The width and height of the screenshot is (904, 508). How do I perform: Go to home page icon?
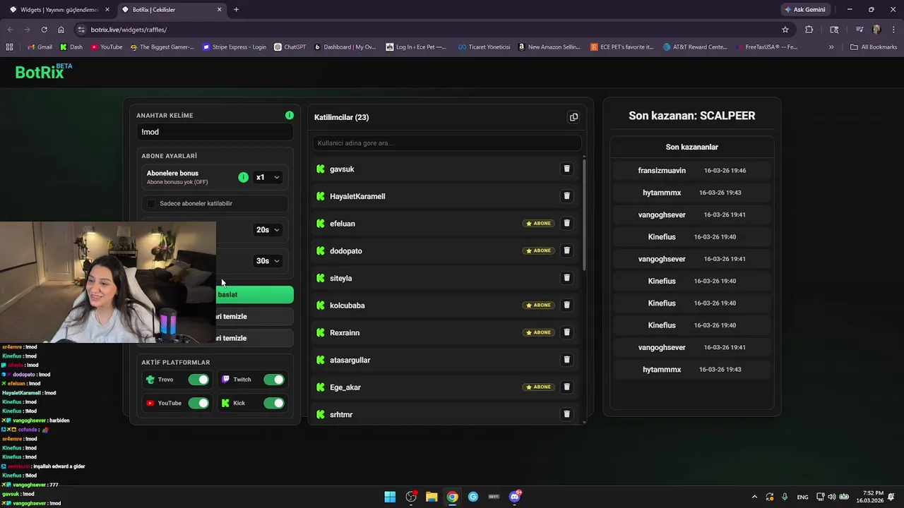click(61, 30)
